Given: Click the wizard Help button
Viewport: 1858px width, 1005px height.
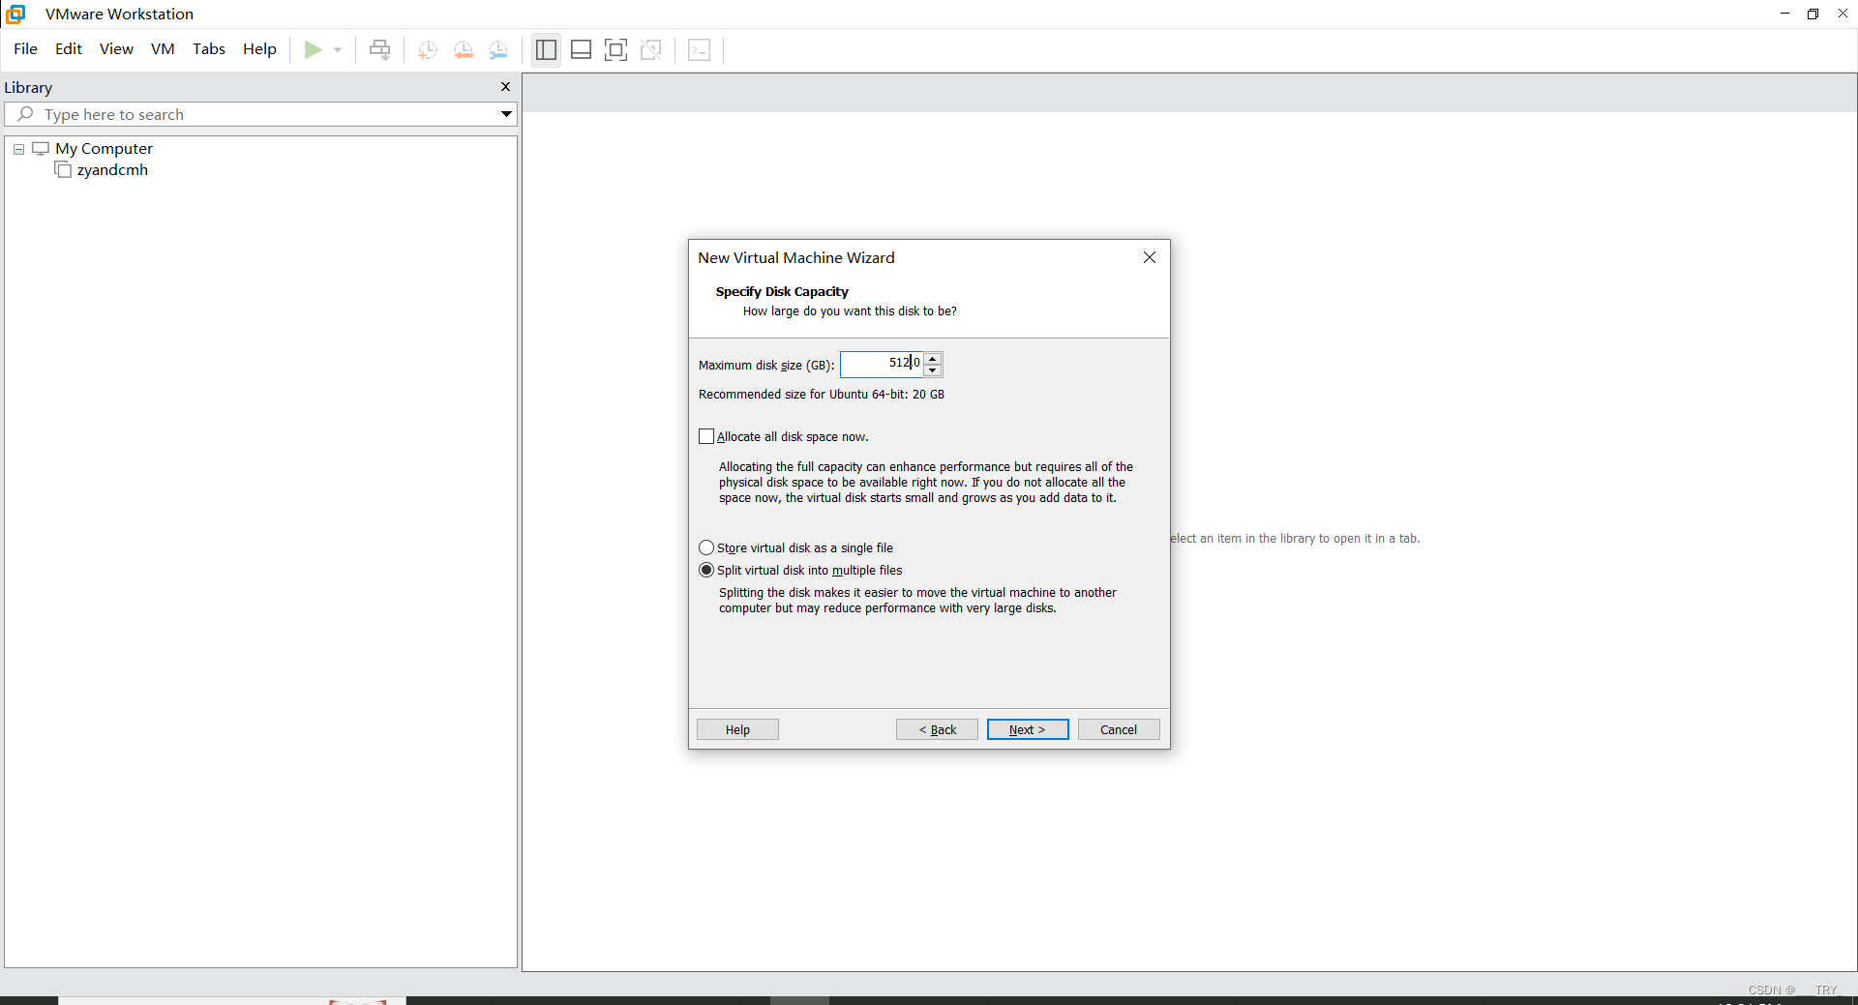Looking at the screenshot, I should tap(737, 729).
